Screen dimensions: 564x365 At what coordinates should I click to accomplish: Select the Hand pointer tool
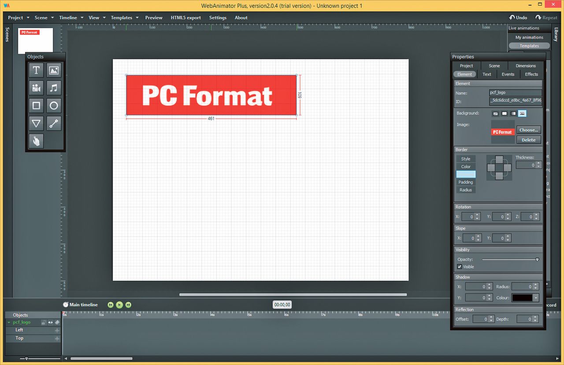tap(36, 141)
